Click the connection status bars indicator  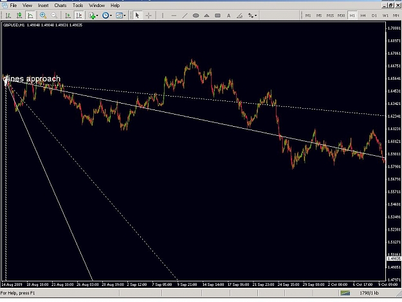[x=345, y=293]
